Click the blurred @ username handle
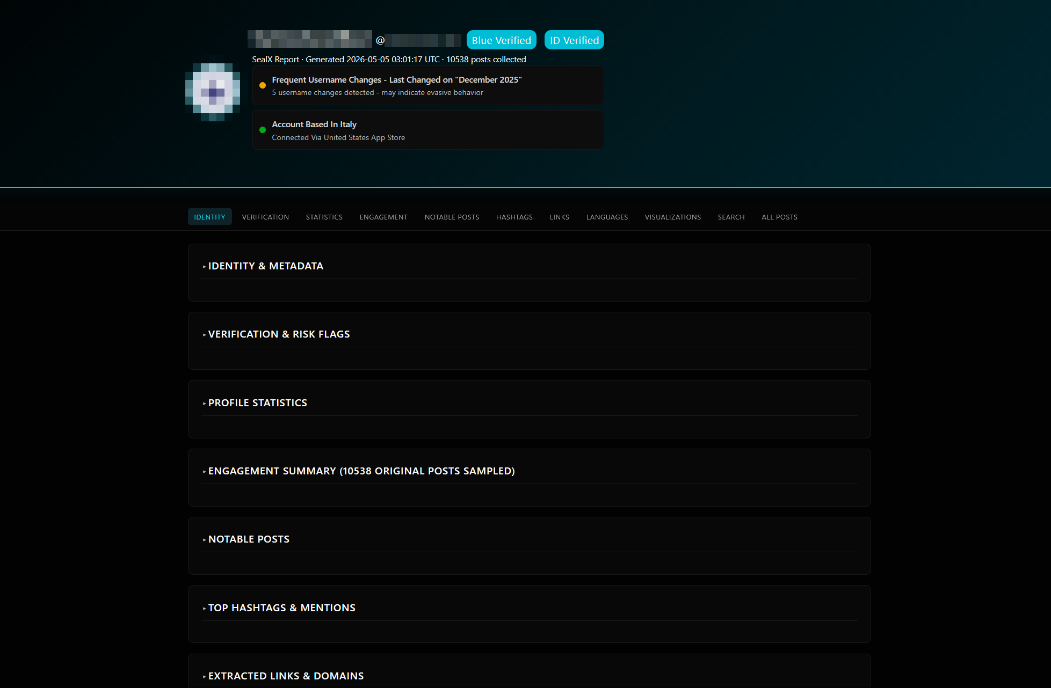Screen dimensions: 1051x688 click(x=419, y=40)
